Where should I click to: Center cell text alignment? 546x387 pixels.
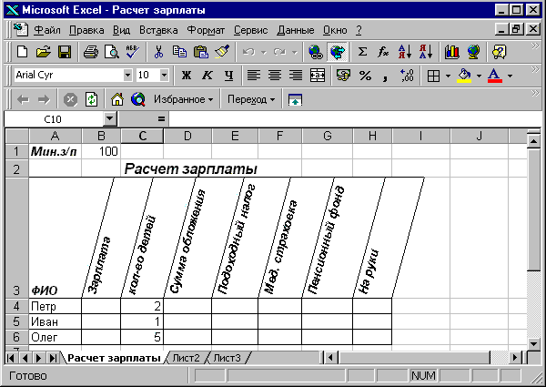(x=275, y=76)
